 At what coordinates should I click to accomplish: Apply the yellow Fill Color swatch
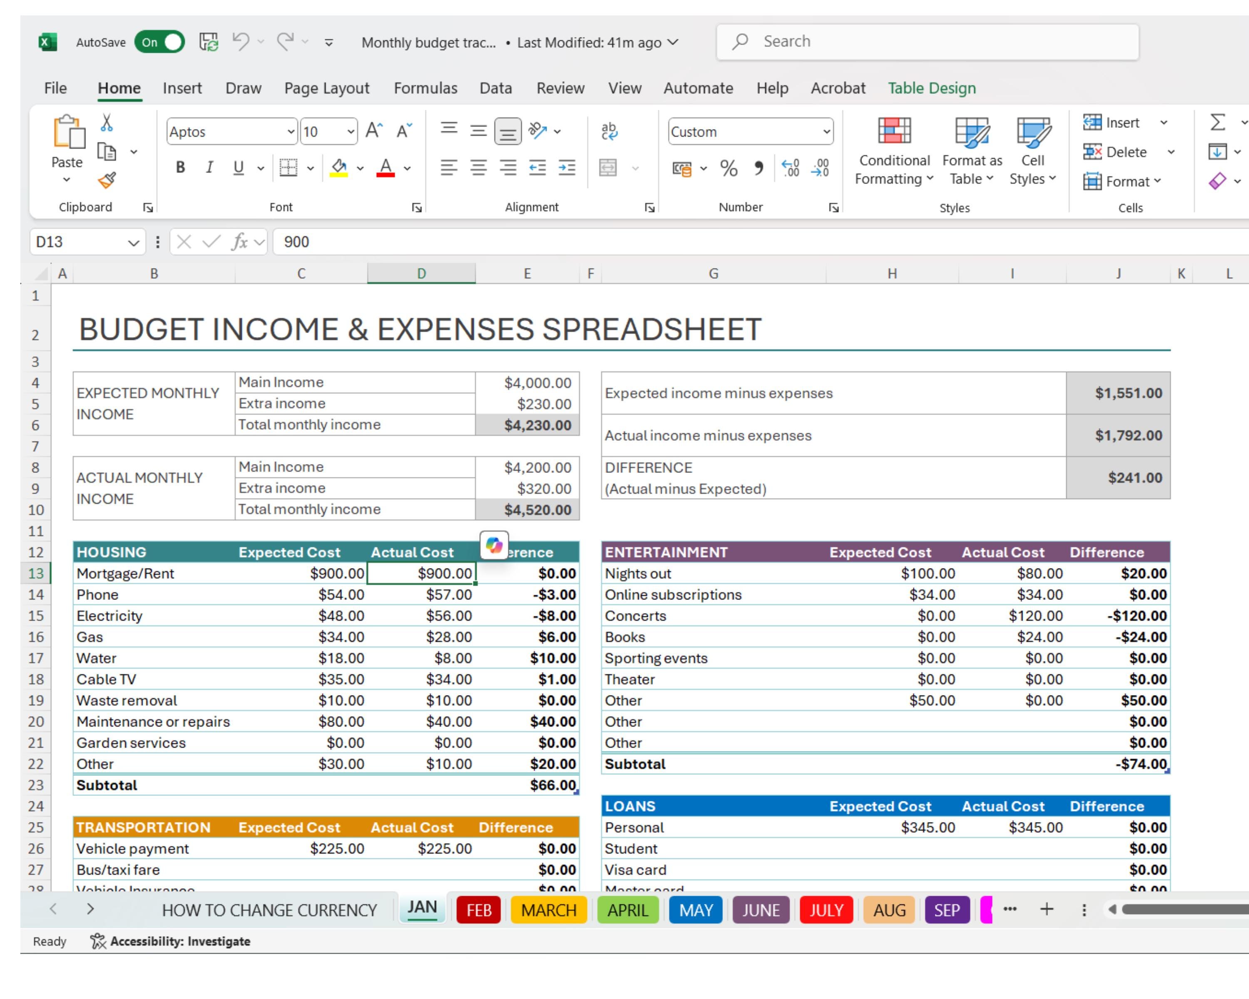(x=338, y=168)
